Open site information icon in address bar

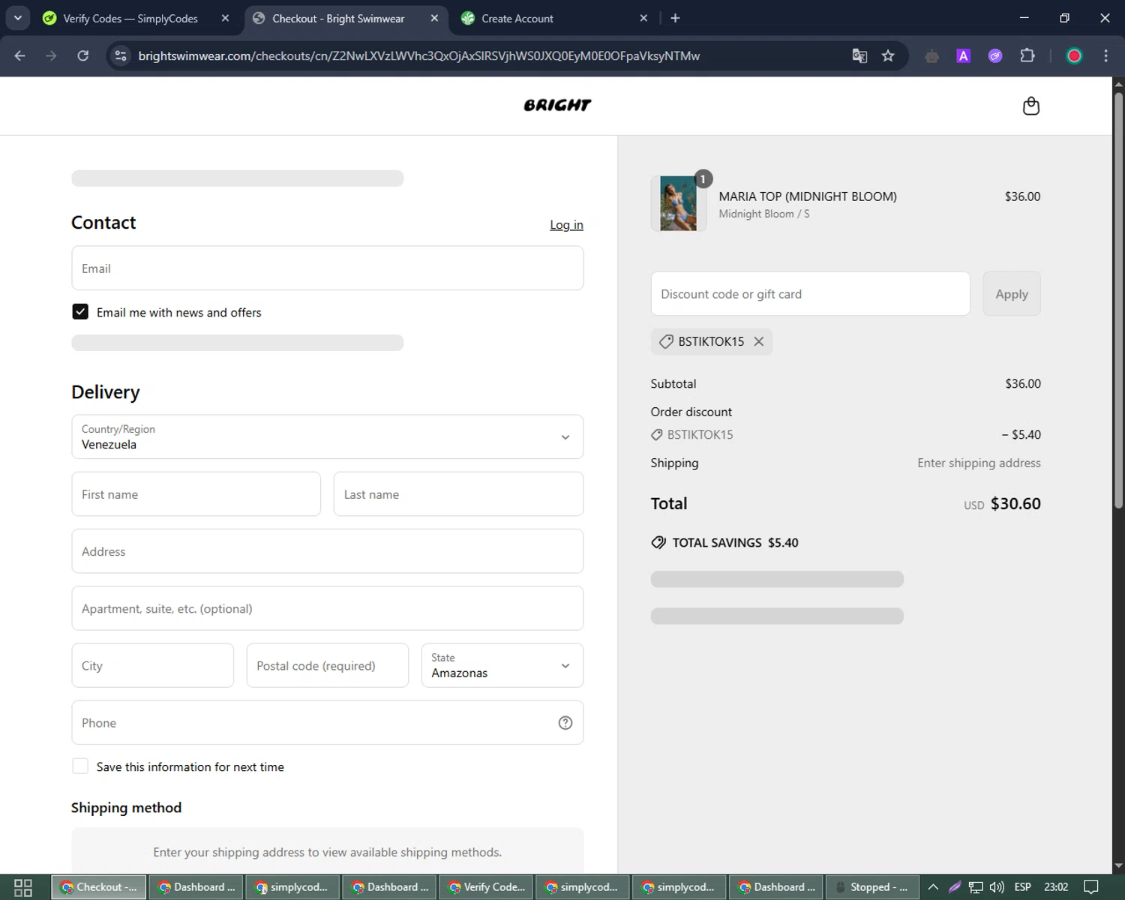(121, 55)
